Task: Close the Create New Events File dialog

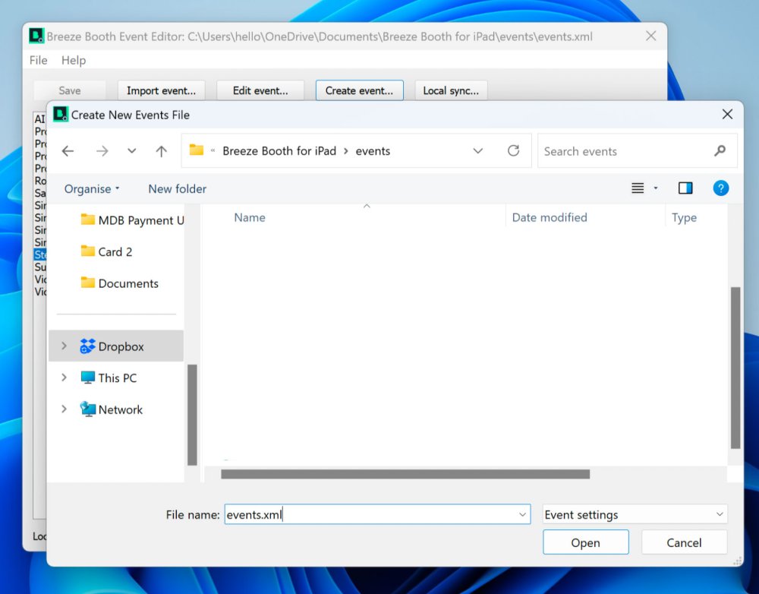Action: [727, 115]
